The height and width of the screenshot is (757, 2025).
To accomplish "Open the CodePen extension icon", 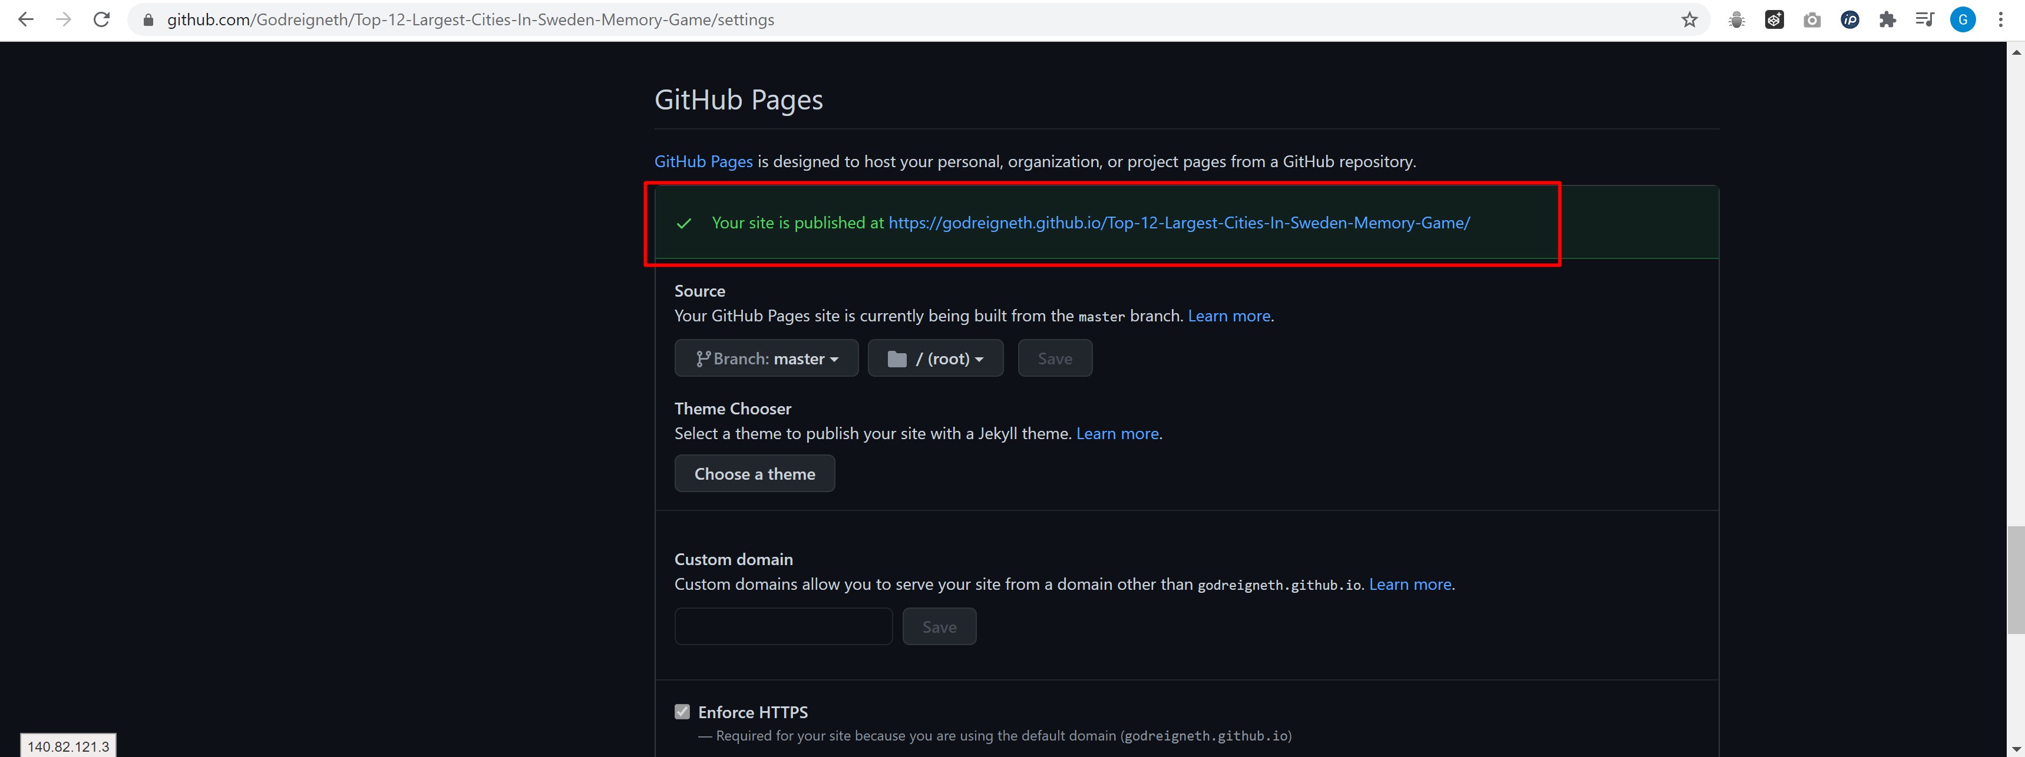I will (1774, 19).
